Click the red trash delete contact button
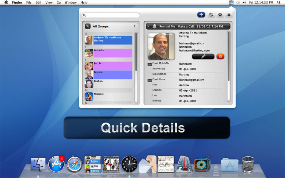 point(220,57)
